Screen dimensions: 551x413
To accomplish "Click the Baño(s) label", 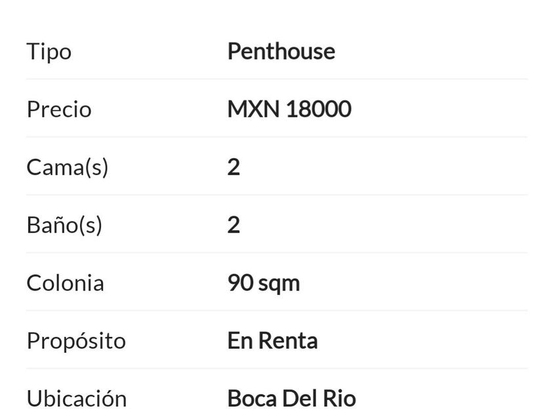I will click(64, 226).
